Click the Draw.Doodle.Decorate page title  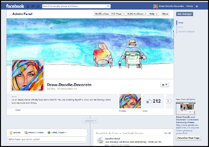69,85
